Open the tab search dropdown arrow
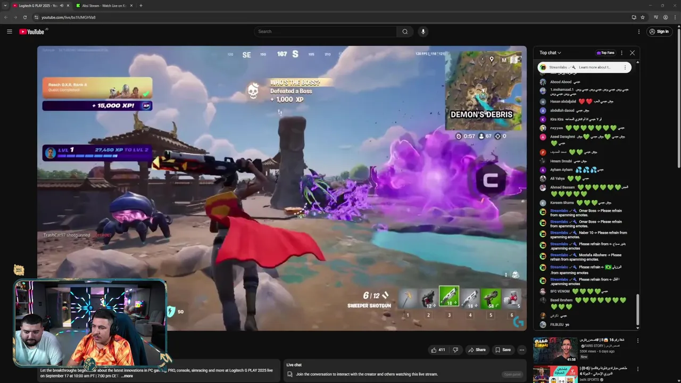 (x=5, y=5)
